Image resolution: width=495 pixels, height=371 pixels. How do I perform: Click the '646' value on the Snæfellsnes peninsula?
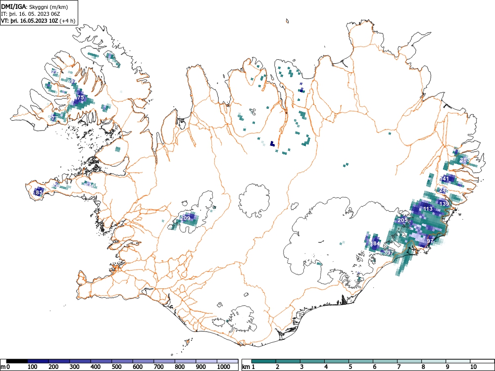click(90, 185)
